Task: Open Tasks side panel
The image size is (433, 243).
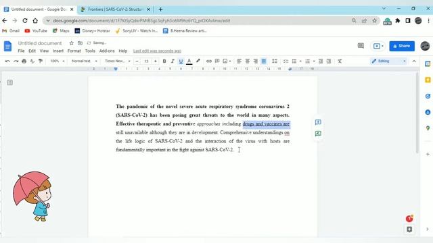Action: click(428, 96)
